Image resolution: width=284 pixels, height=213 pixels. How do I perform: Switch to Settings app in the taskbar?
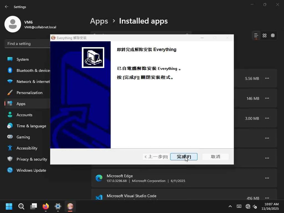(58, 206)
